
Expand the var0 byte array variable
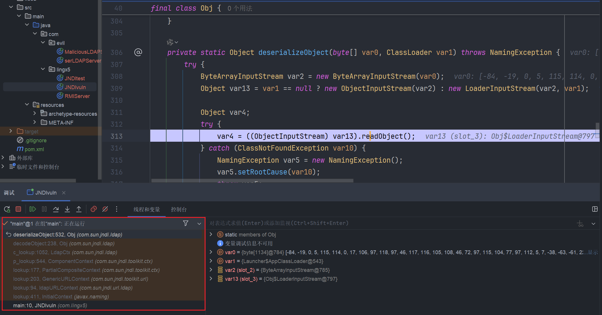pyautogui.click(x=211, y=252)
